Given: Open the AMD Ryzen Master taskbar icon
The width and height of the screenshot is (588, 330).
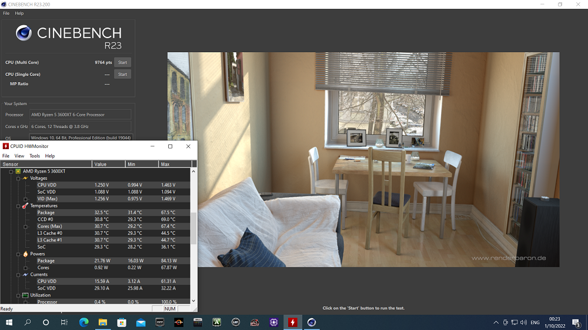Looking at the screenshot, I should click(x=179, y=322).
